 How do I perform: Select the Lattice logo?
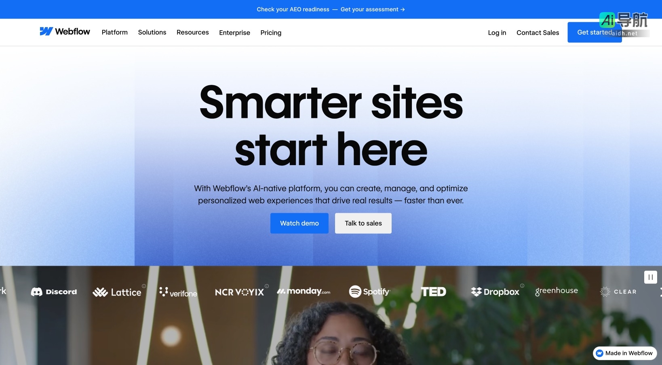pyautogui.click(x=117, y=292)
